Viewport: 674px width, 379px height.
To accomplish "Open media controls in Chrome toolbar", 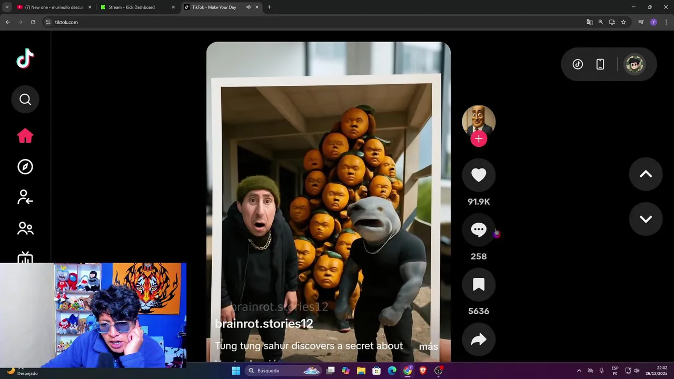I will pos(641,22).
